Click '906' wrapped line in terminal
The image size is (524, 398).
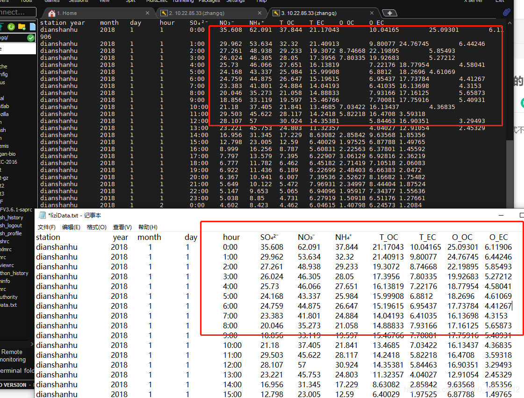pos(46,37)
